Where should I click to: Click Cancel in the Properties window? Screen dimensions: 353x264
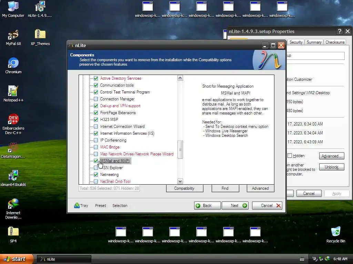coord(309,194)
